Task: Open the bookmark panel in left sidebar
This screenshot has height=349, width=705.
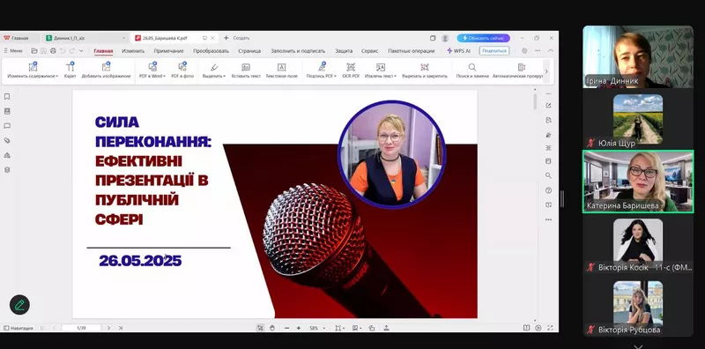Action: [7, 97]
